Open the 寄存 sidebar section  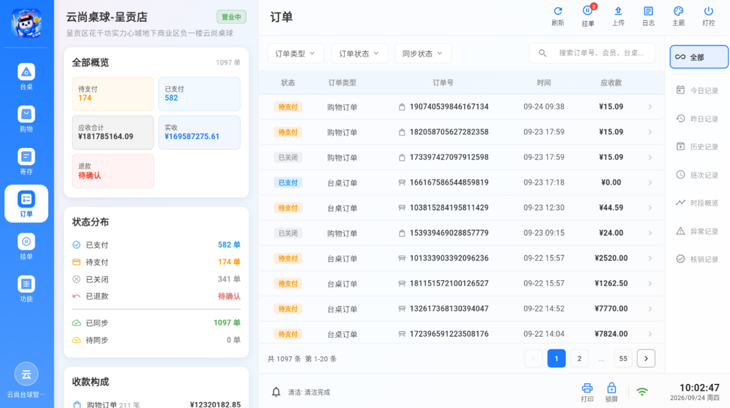pyautogui.click(x=26, y=162)
